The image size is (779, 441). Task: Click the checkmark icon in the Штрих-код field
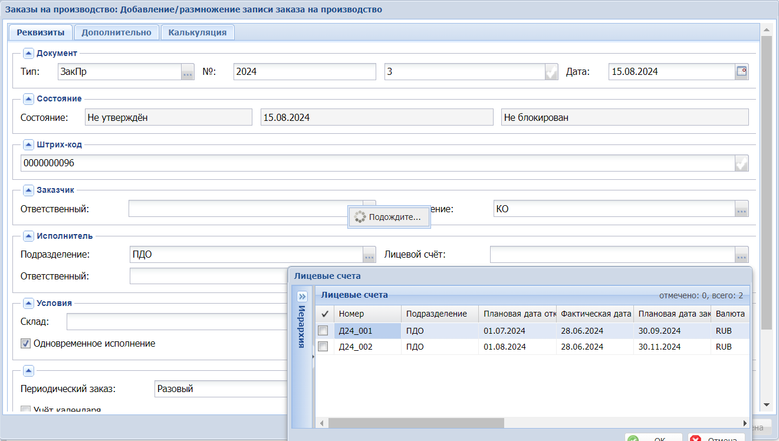click(x=742, y=163)
